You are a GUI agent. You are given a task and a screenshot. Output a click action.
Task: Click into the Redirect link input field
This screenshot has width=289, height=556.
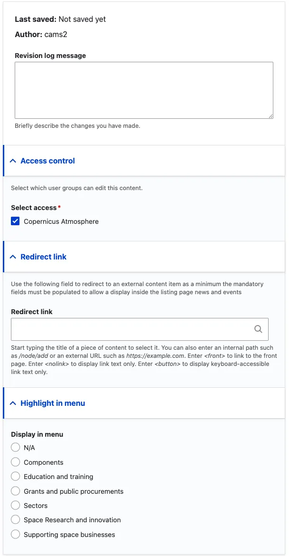coord(140,329)
